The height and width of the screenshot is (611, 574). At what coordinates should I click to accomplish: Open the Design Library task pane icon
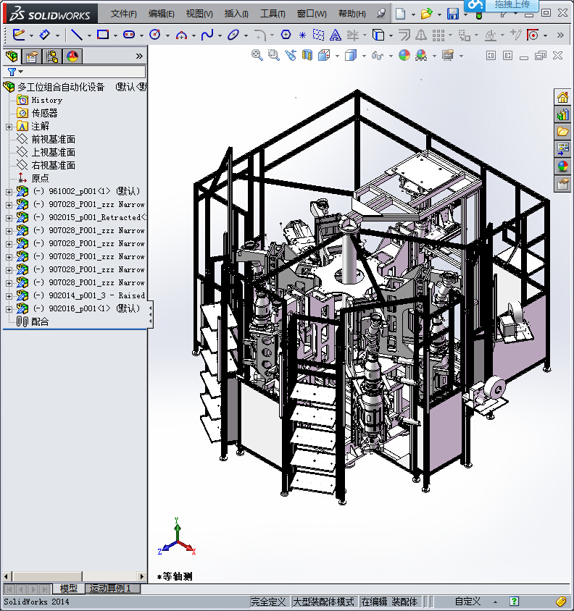562,114
